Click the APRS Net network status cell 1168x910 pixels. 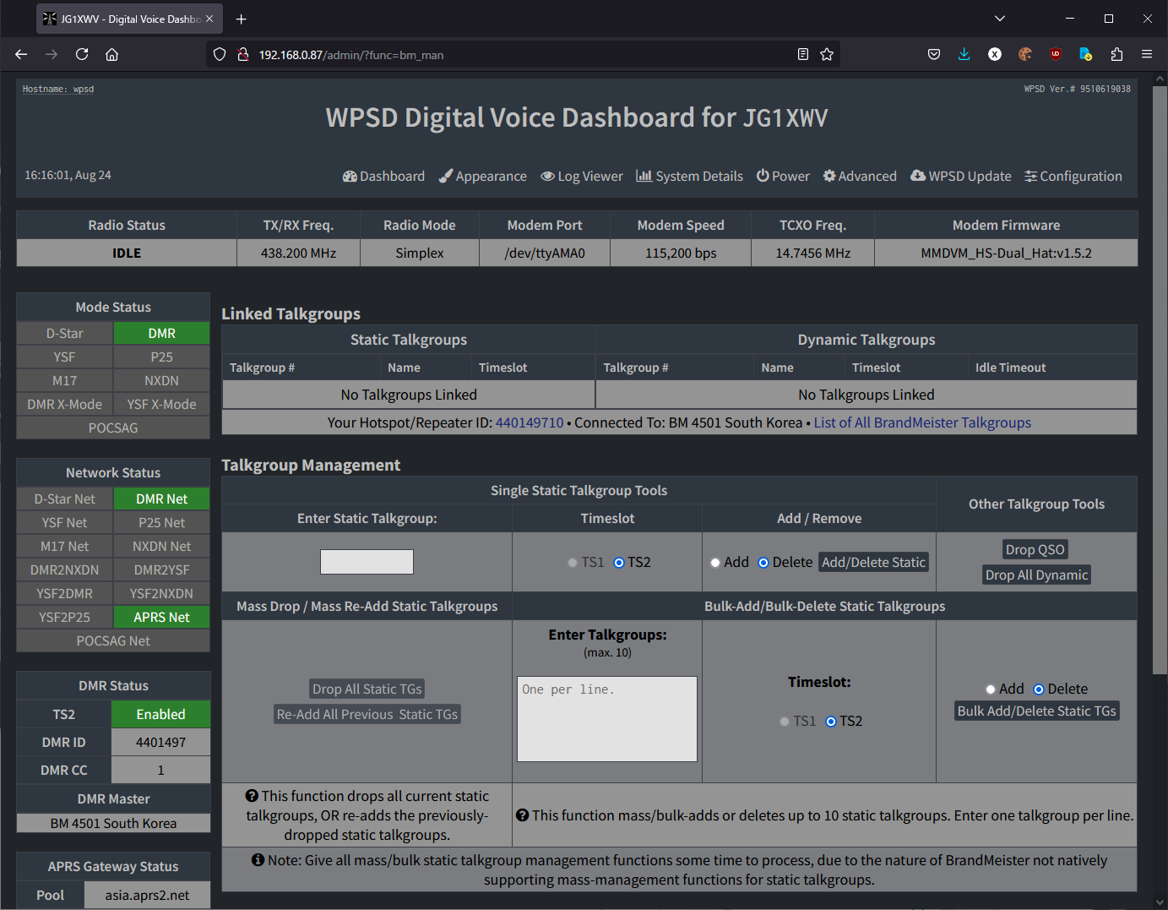tap(161, 617)
